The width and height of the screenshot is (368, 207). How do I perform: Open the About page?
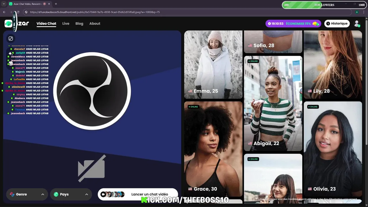(x=95, y=24)
